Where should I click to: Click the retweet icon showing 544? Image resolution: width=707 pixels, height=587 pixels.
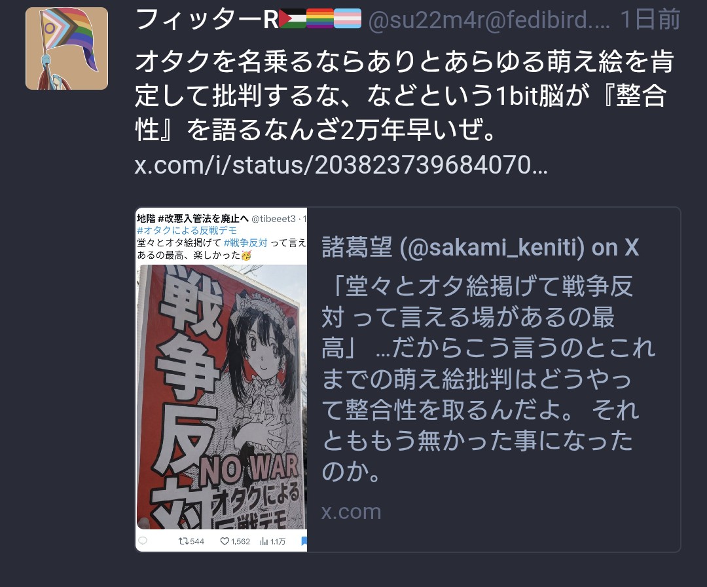183,541
